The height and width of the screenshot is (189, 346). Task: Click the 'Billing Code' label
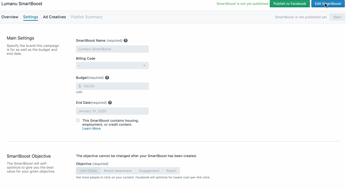click(86, 58)
